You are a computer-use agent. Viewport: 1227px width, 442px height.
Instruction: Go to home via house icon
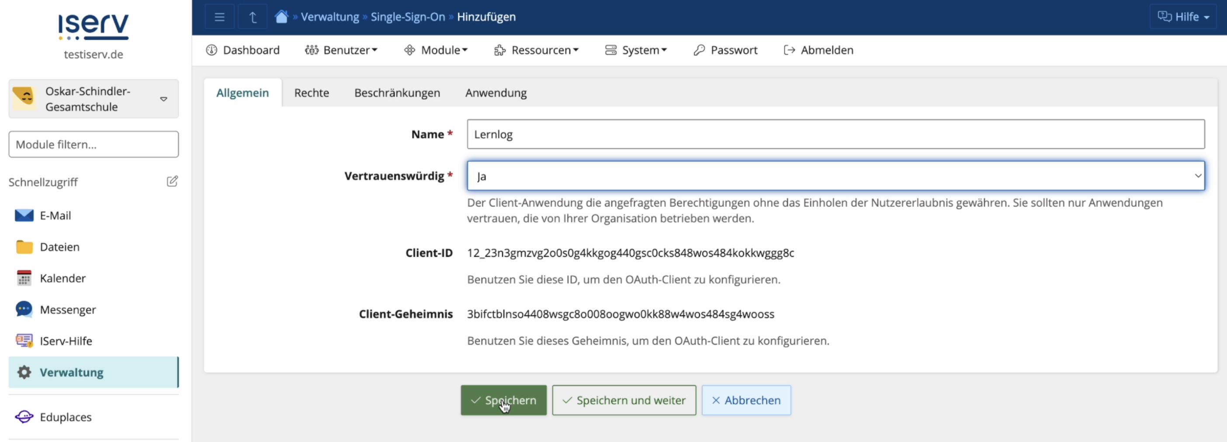[281, 17]
